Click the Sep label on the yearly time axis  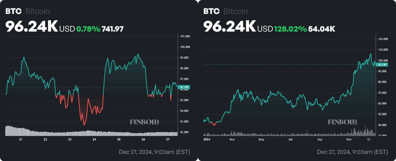320,139
